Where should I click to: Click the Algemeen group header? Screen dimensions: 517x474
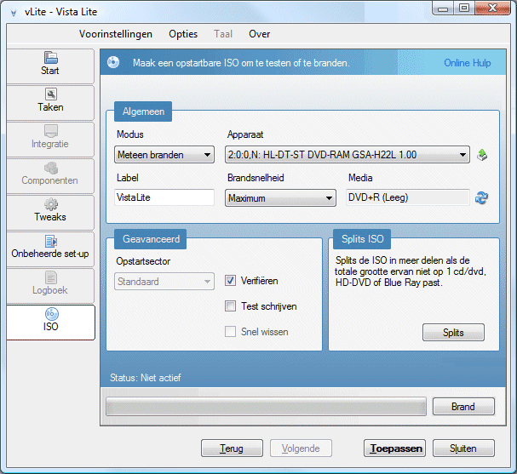click(143, 111)
